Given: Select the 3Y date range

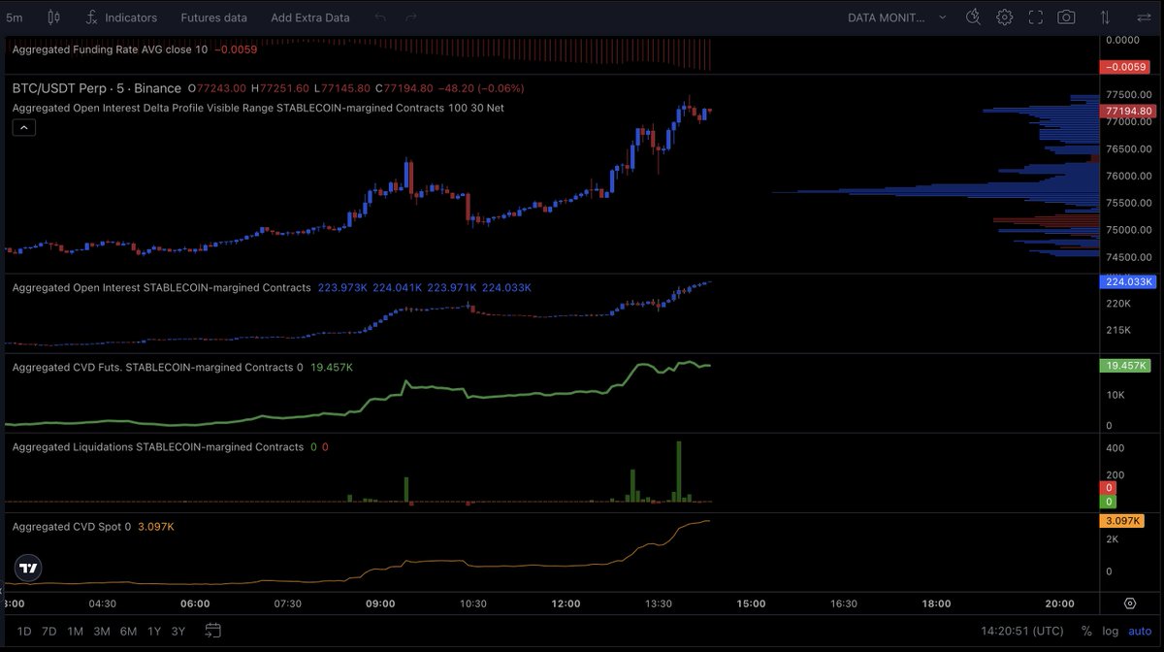Looking at the screenshot, I should pyautogui.click(x=178, y=631).
